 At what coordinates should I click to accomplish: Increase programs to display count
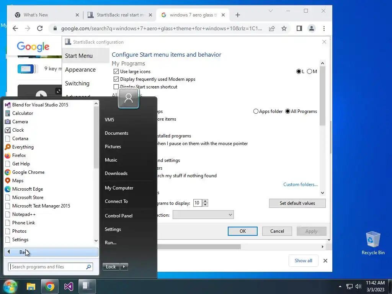pos(205,201)
